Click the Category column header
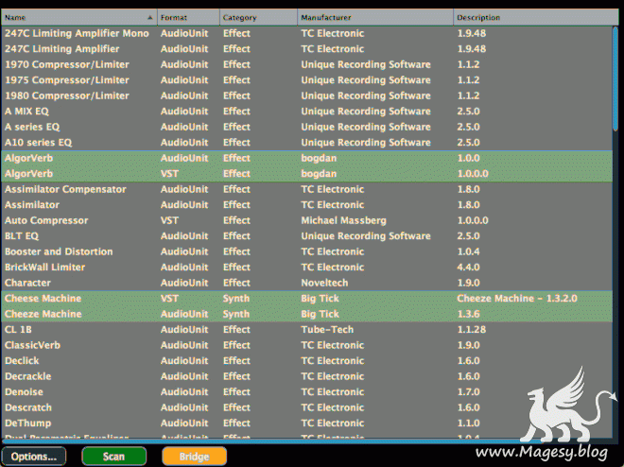This screenshot has height=467, width=624. click(258, 18)
